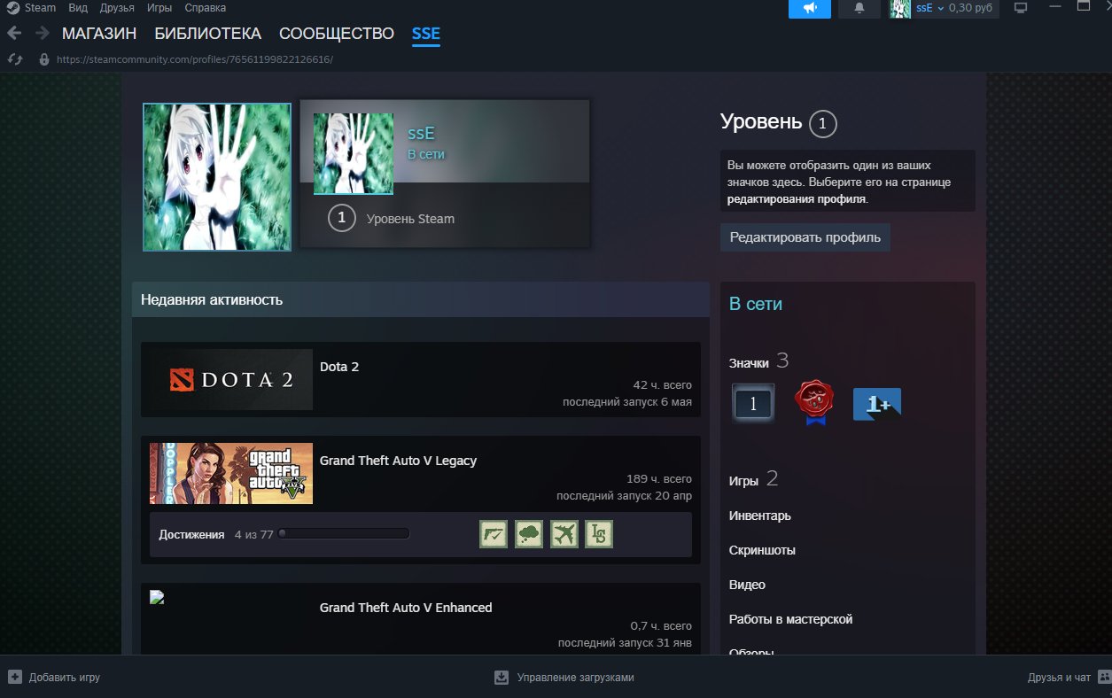
Task: Follow the редактирования профиля link
Action: 797,199
